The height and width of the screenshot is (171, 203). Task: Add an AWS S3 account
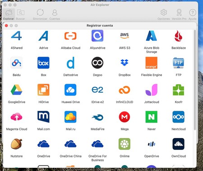(x=125, y=36)
